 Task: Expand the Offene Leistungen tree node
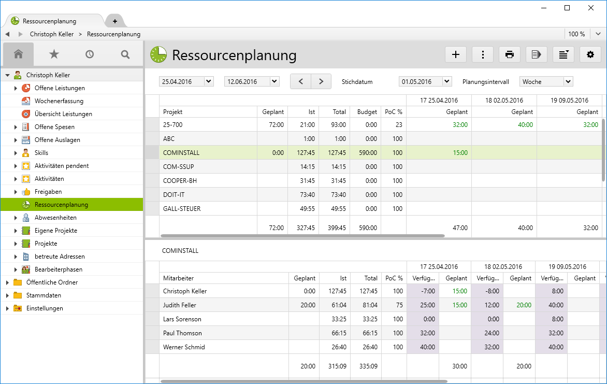(x=16, y=88)
